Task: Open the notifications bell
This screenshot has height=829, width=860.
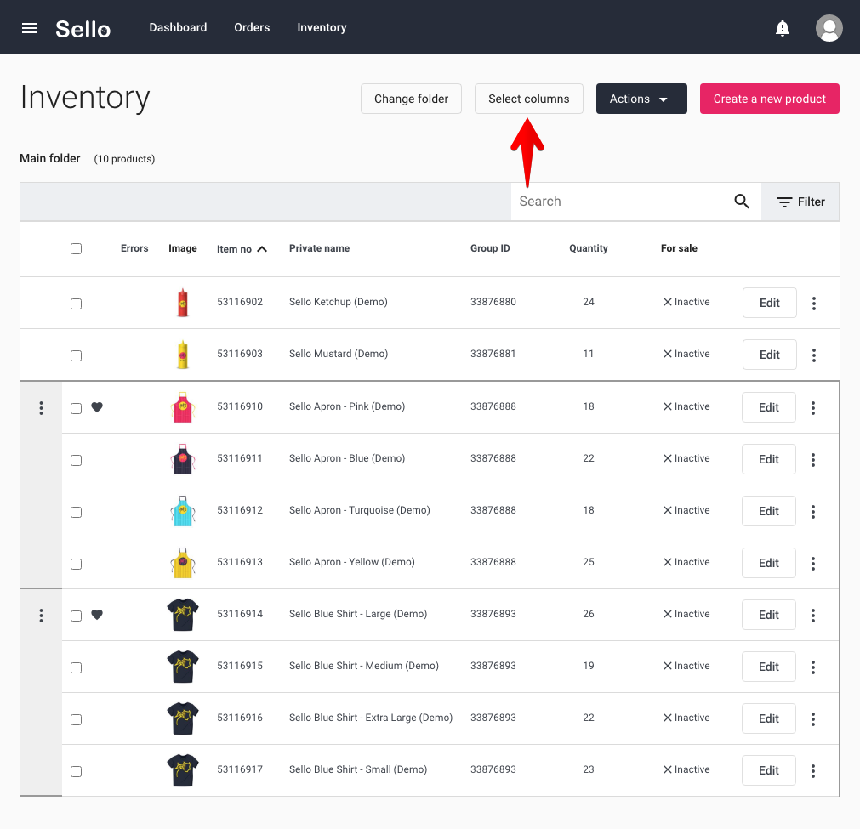Action: click(x=782, y=28)
